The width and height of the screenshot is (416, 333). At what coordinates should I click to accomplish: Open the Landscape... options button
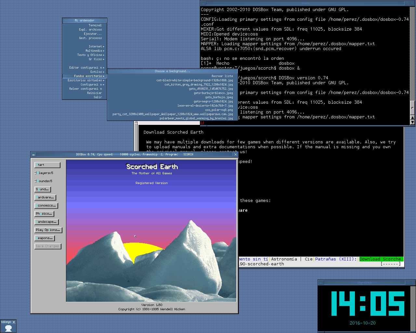pos(47,222)
